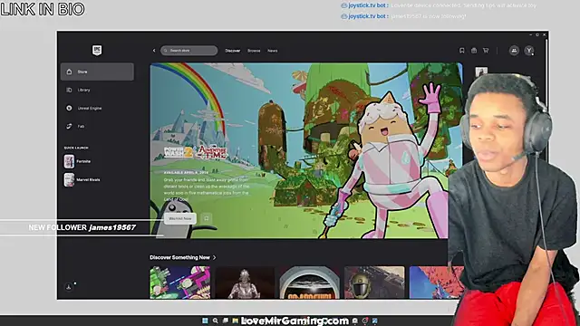Click the Unreal Engine logo icon

pyautogui.click(x=69, y=108)
